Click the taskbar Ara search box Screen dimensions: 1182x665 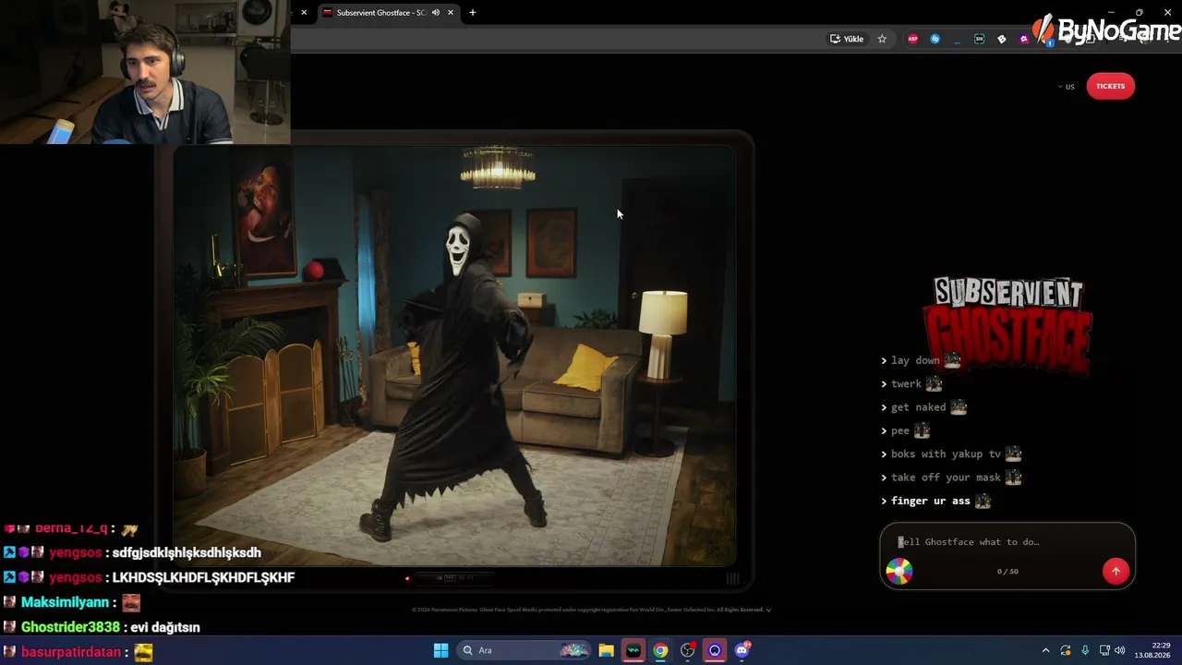tap(524, 650)
